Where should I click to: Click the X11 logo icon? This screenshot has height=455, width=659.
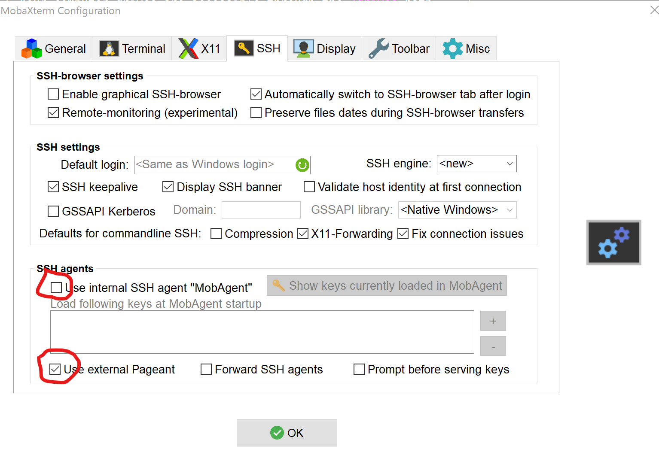coord(189,49)
